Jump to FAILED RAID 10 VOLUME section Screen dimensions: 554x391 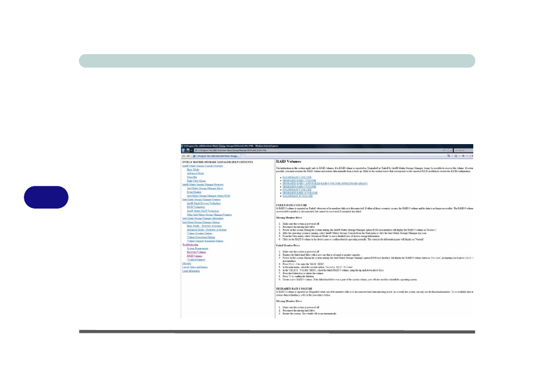(x=297, y=196)
